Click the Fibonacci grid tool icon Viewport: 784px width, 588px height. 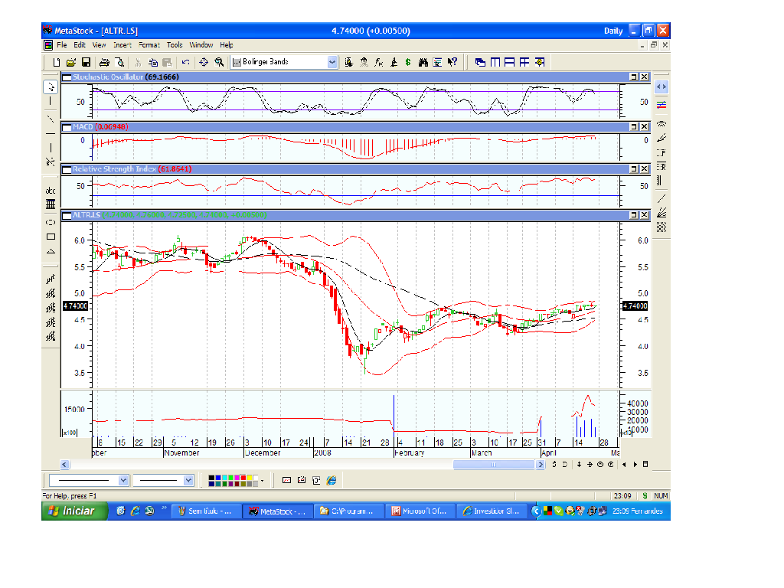(x=51, y=204)
